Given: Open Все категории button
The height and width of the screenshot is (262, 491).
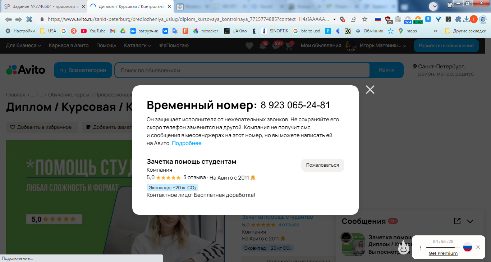Looking at the screenshot, I should point(83,70).
